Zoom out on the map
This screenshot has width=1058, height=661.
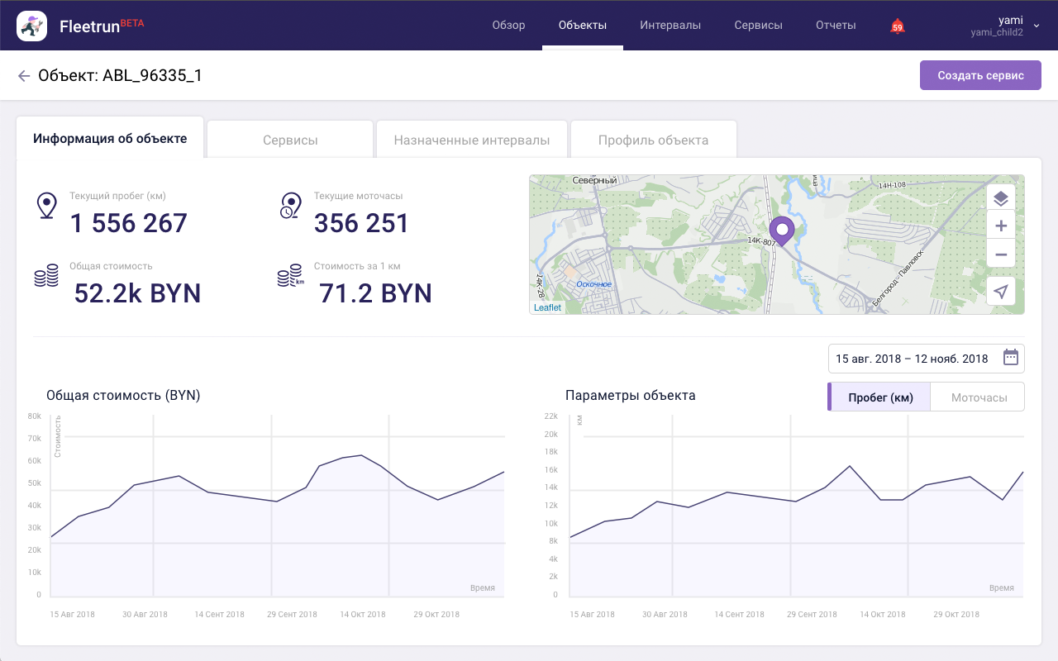(x=1001, y=254)
